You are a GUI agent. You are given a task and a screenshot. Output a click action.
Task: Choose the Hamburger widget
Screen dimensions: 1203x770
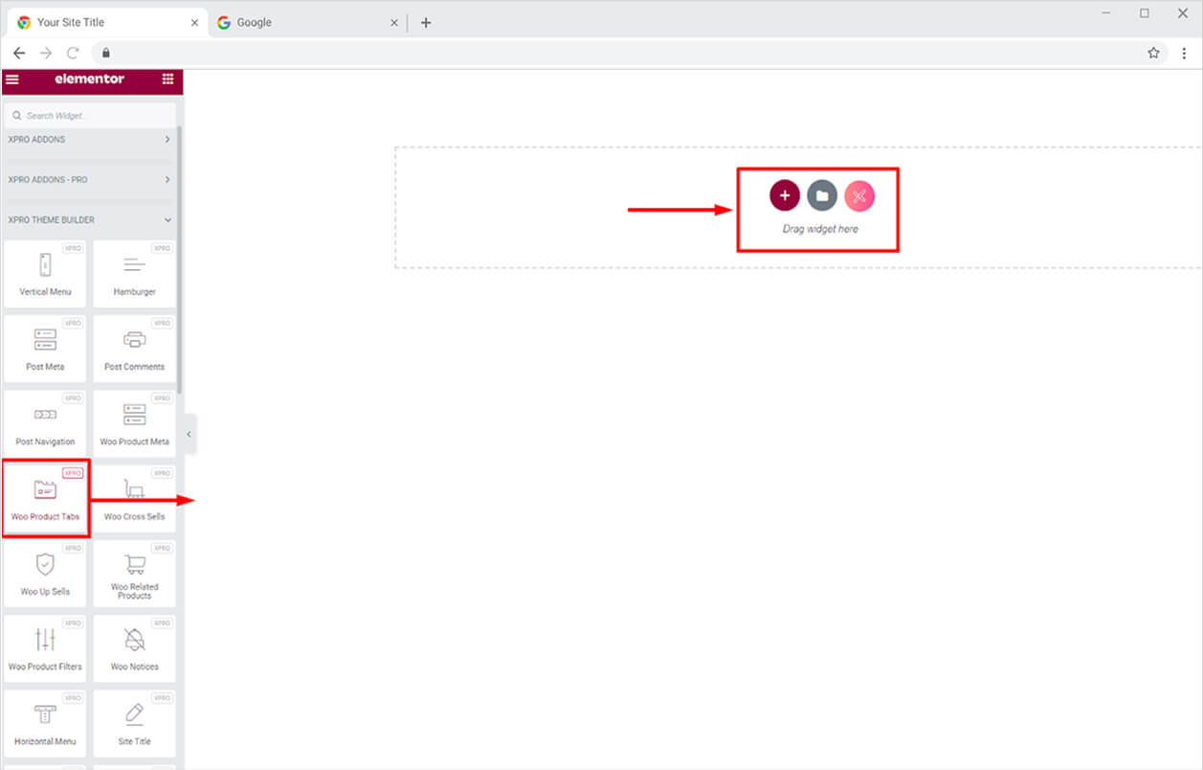(x=134, y=273)
